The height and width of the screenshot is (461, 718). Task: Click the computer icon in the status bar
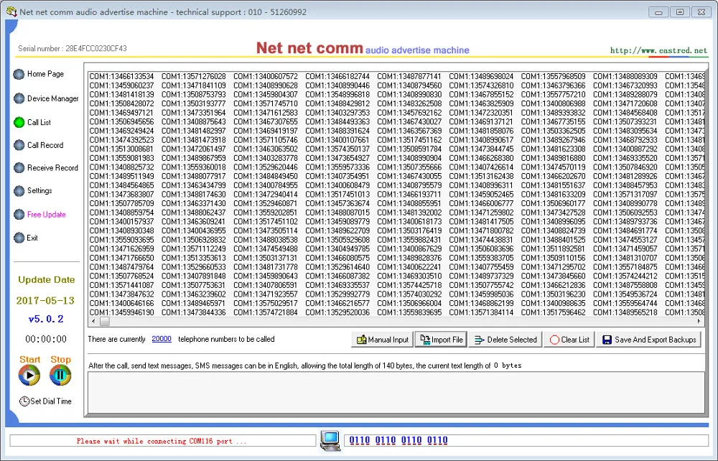pyautogui.click(x=330, y=442)
